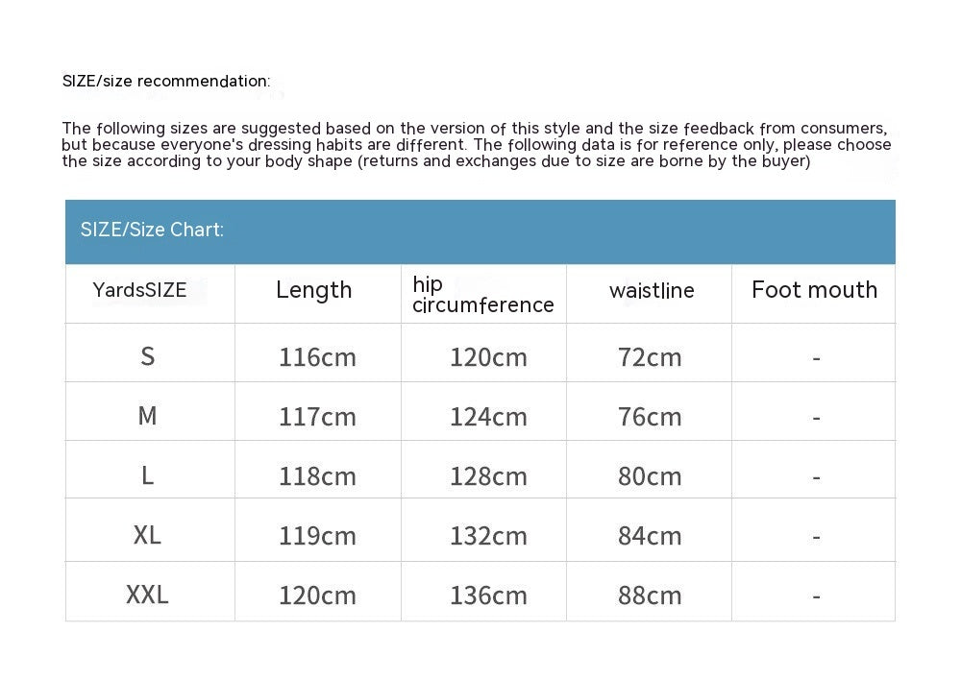The height and width of the screenshot is (680, 961).
Task: Click the SIZE/size recommendation heading text
Action: (x=166, y=82)
